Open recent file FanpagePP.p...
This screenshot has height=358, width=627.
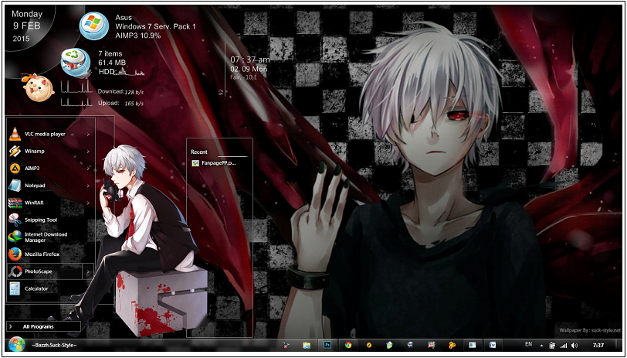pos(214,163)
